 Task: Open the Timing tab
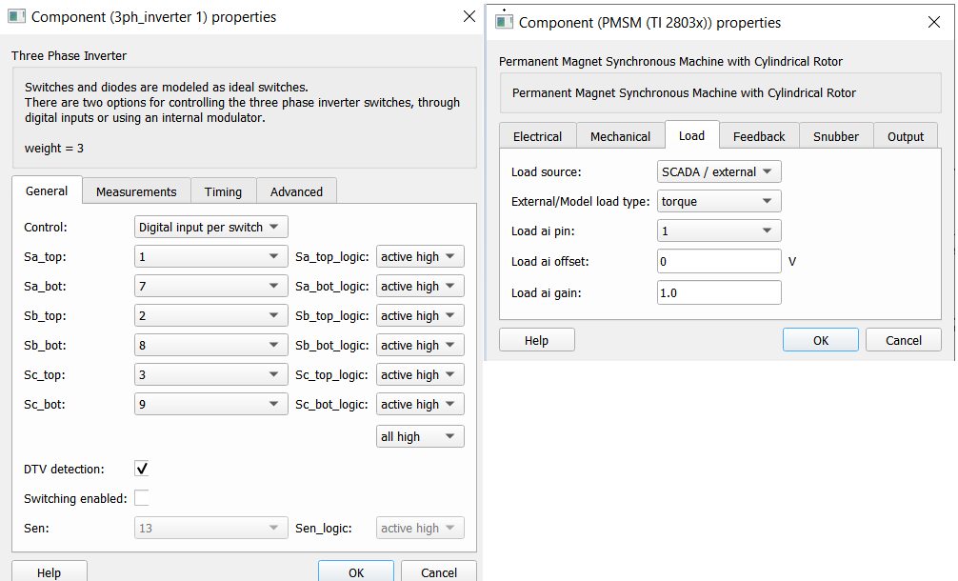223,191
